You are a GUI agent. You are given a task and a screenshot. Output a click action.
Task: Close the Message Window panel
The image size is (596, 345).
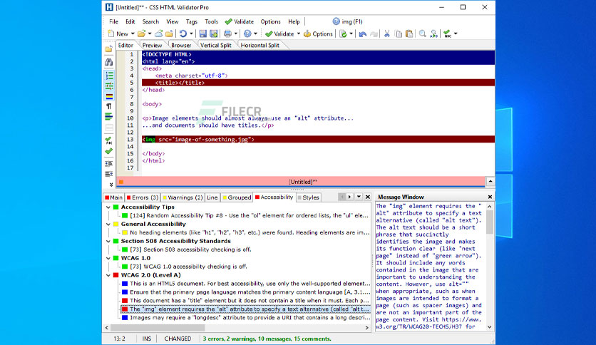490,197
